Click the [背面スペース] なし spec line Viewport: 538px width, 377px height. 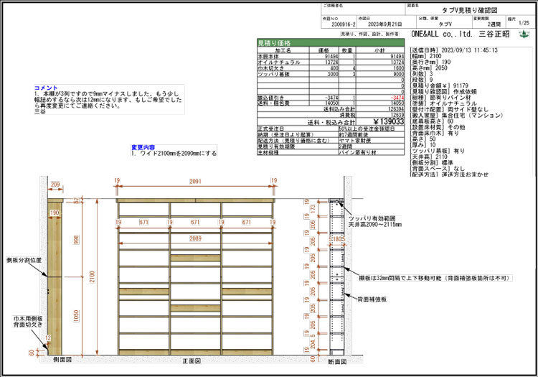point(438,168)
